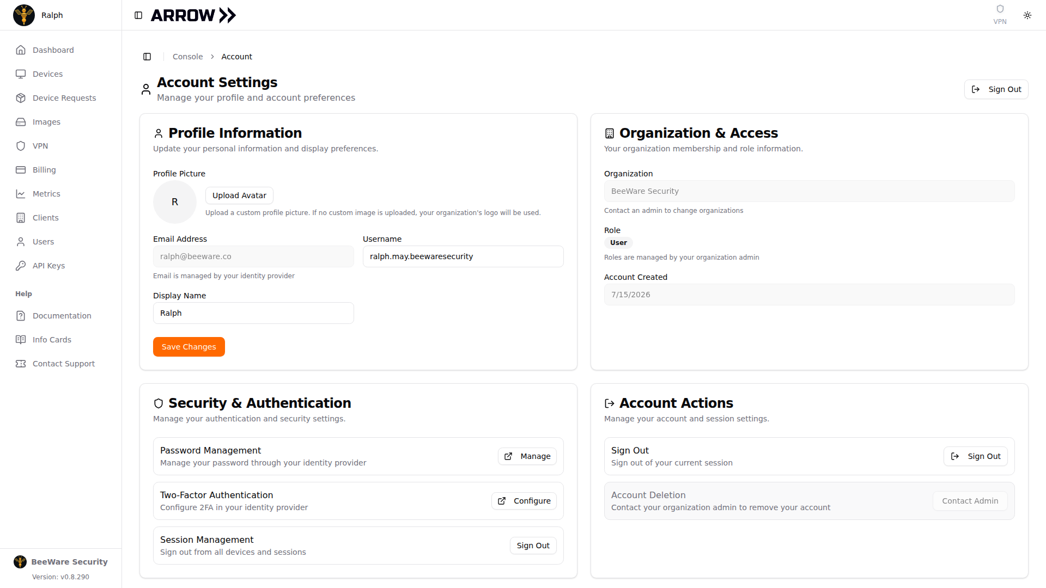Click the Documentation help icon
The height and width of the screenshot is (588, 1046).
[21, 316]
